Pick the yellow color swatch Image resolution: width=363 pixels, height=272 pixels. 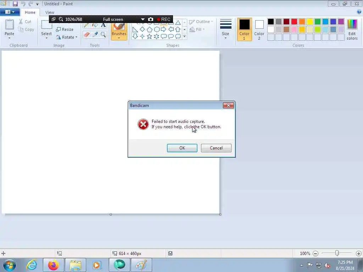(x=310, y=22)
